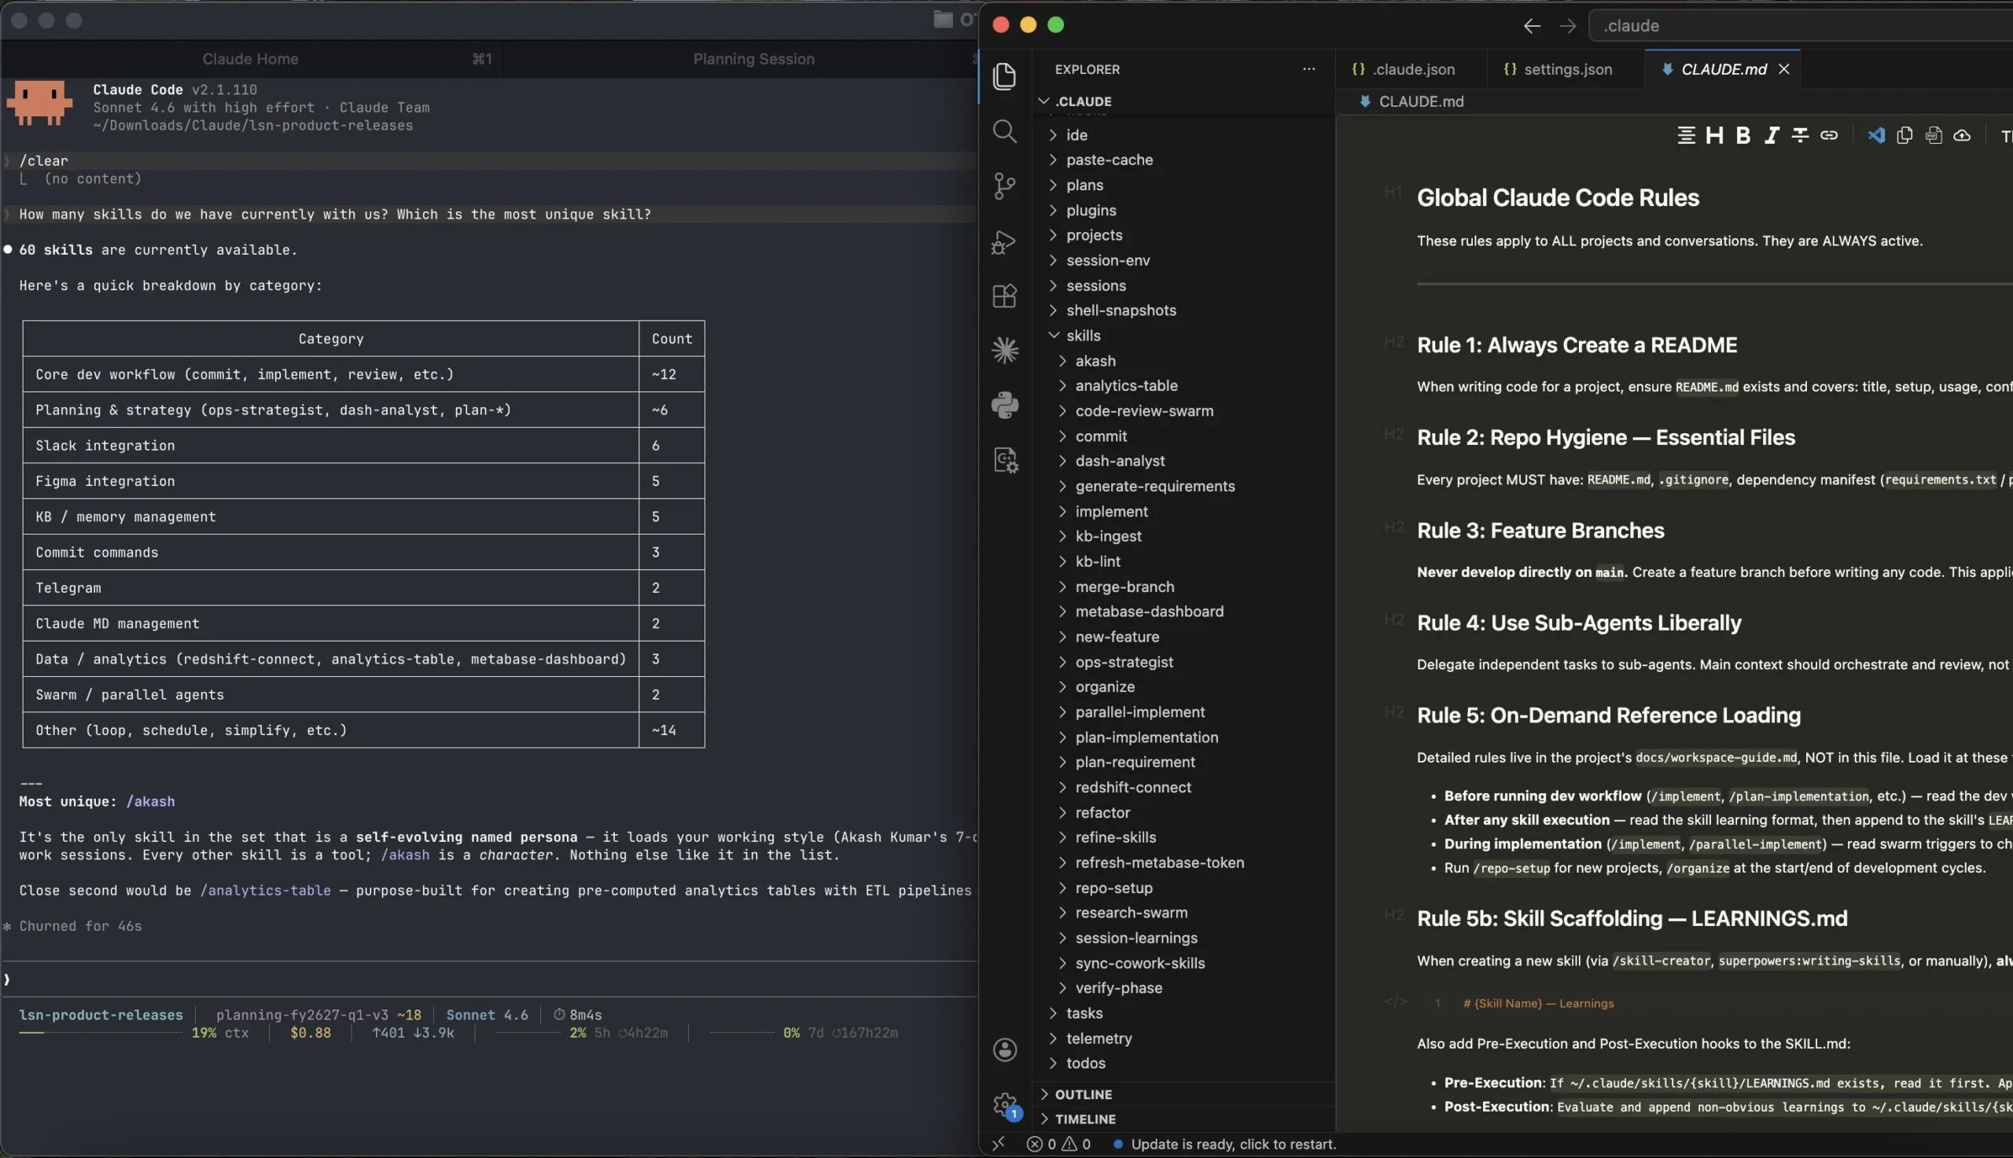Click the align/outline toolbar icon in editor
The image size is (2013, 1158).
(x=1685, y=136)
